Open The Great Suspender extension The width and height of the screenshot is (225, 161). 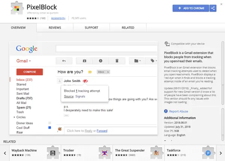coord(130,150)
